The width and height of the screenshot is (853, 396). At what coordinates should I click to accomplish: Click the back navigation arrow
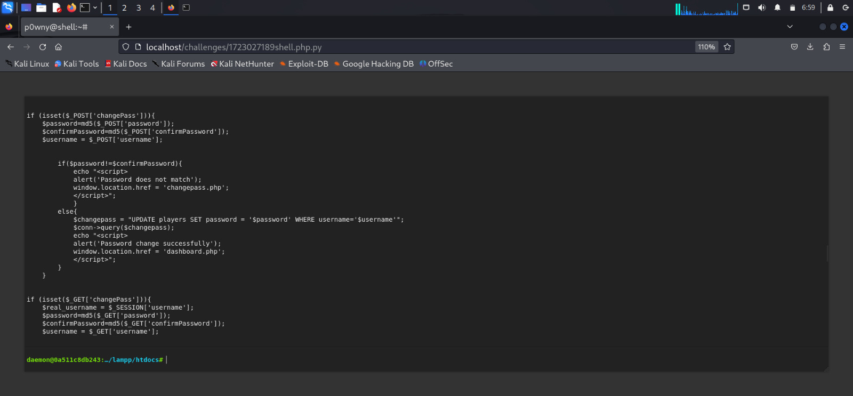pos(11,47)
